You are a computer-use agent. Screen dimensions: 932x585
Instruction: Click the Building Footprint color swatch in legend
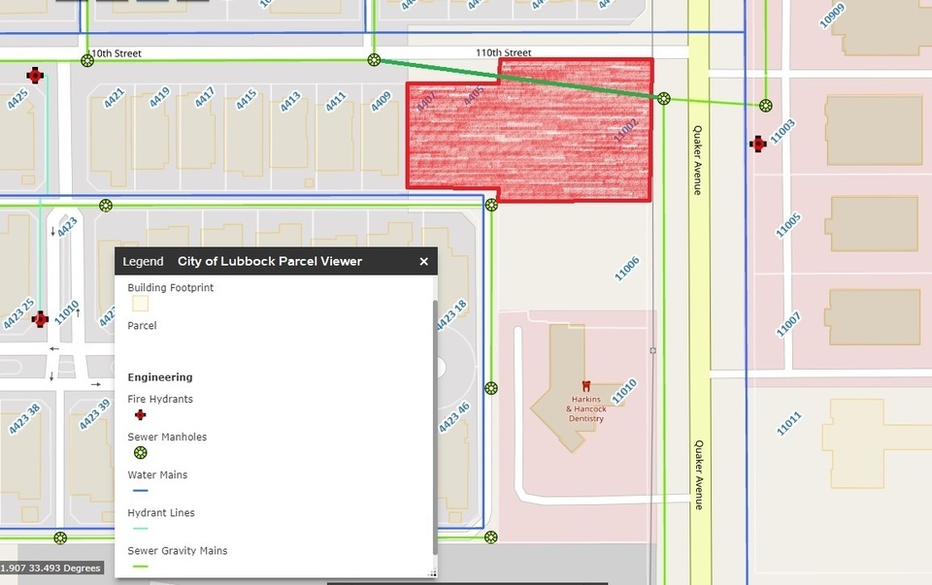141,304
